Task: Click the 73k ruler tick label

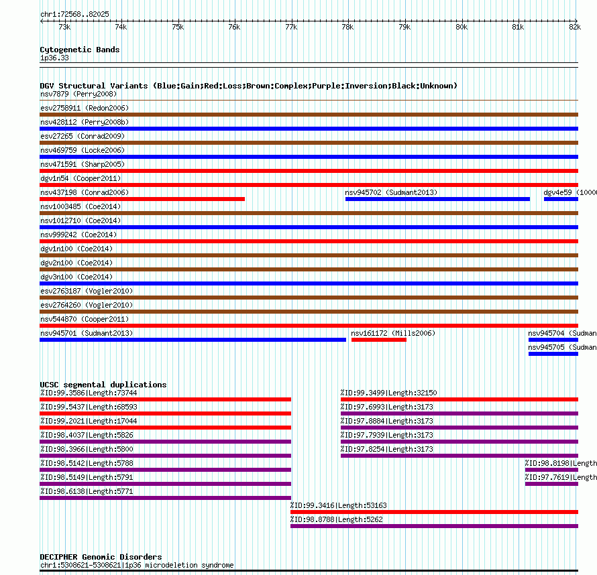Action: [x=64, y=27]
